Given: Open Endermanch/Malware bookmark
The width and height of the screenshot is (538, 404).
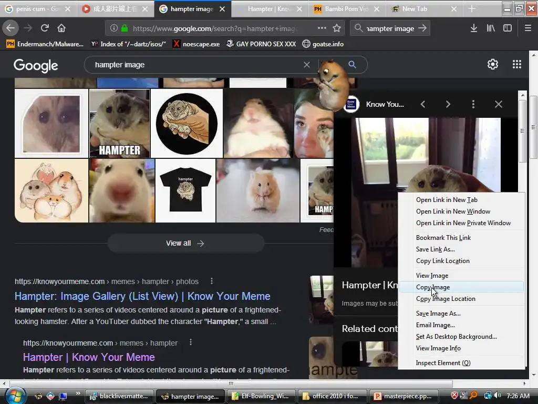Looking at the screenshot, I should 45,44.
